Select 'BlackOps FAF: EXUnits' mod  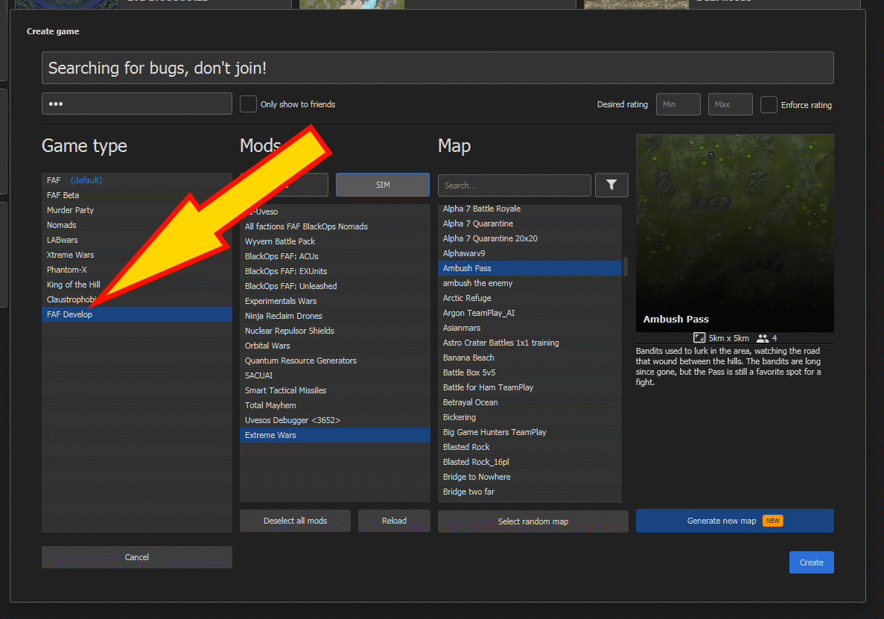pos(335,271)
